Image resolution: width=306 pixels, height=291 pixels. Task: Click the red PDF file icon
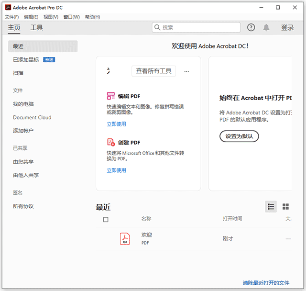coord(125,239)
